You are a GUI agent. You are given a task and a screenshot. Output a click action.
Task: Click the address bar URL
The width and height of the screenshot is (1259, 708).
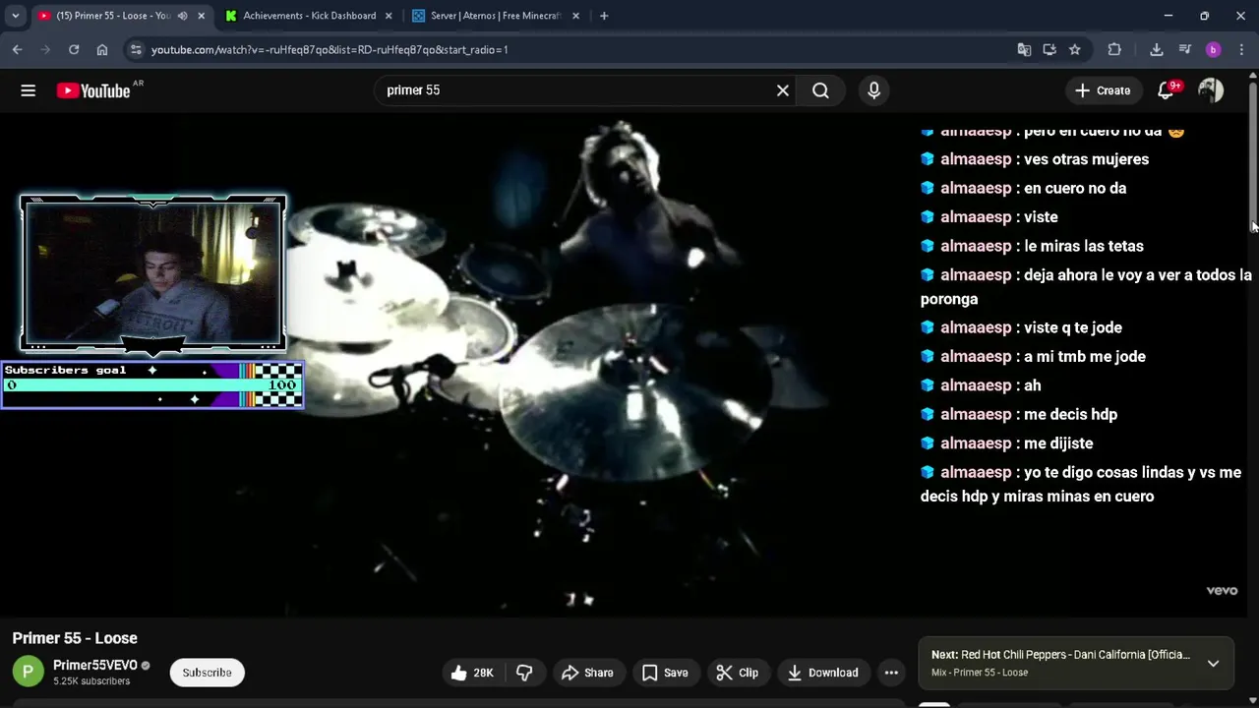click(330, 49)
